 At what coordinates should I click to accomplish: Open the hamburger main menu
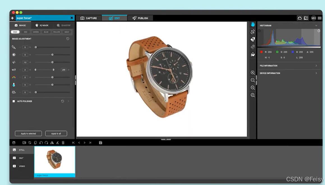(x=320, y=18)
